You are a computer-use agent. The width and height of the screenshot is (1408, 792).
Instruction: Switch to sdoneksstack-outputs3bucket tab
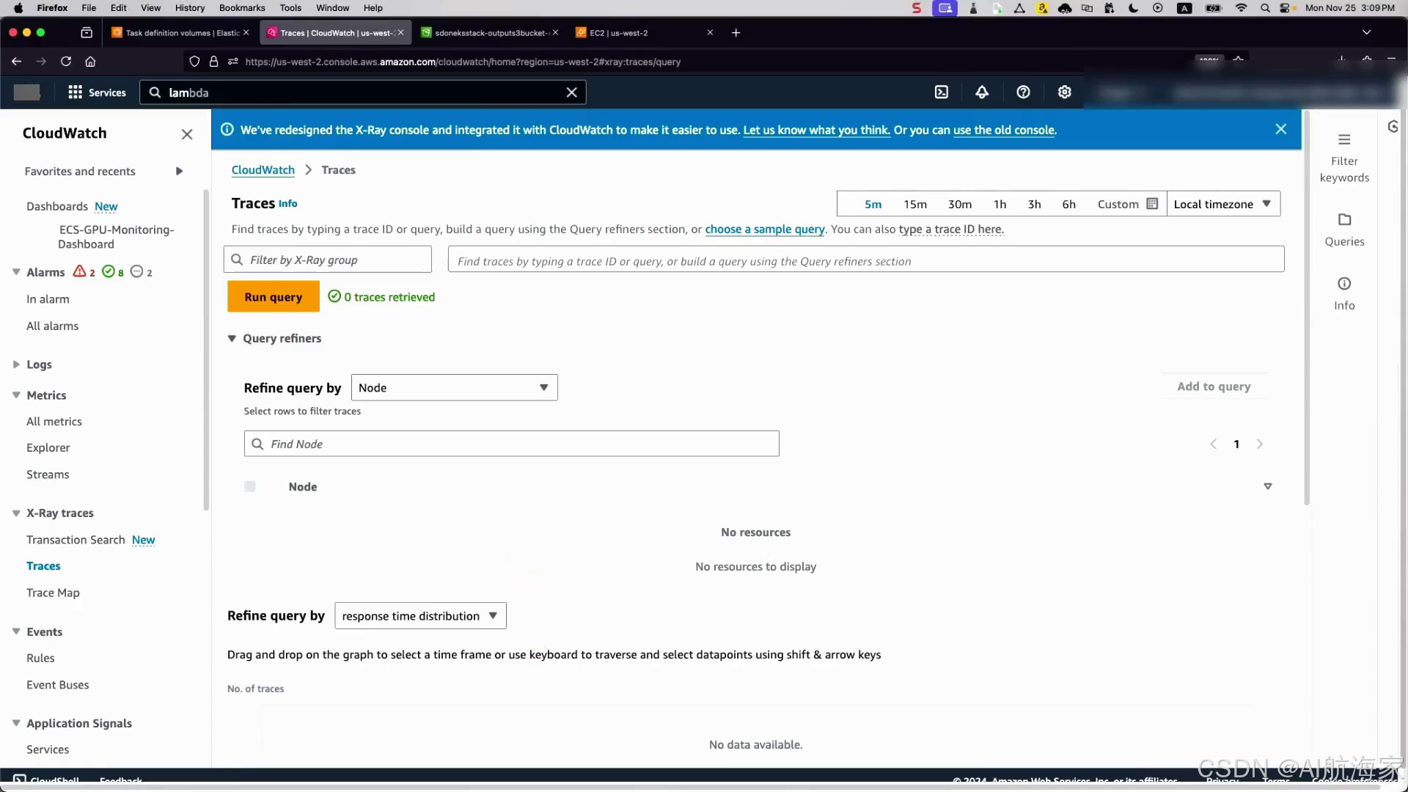490,33
